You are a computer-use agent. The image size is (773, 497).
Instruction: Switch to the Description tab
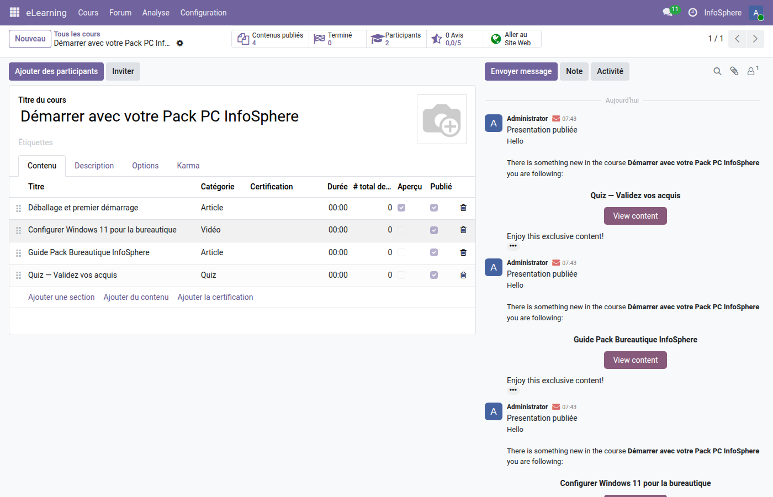(x=94, y=165)
